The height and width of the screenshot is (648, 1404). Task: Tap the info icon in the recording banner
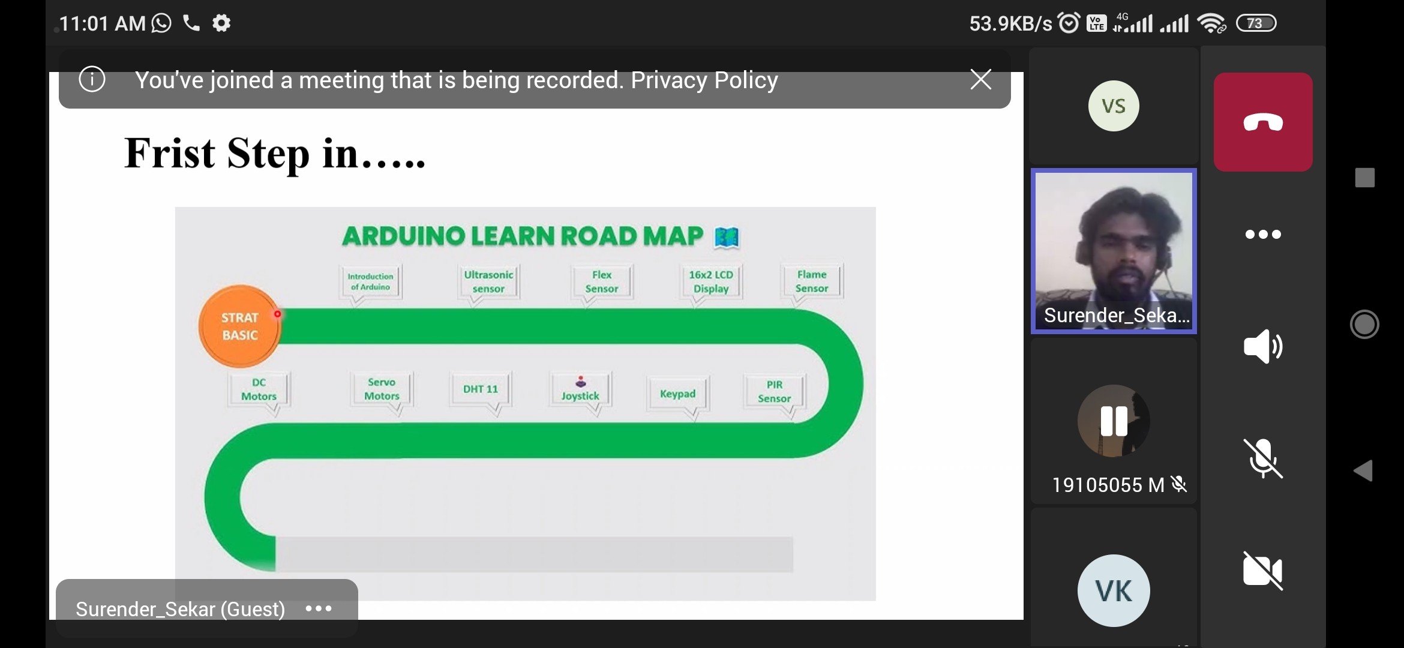[x=92, y=79]
